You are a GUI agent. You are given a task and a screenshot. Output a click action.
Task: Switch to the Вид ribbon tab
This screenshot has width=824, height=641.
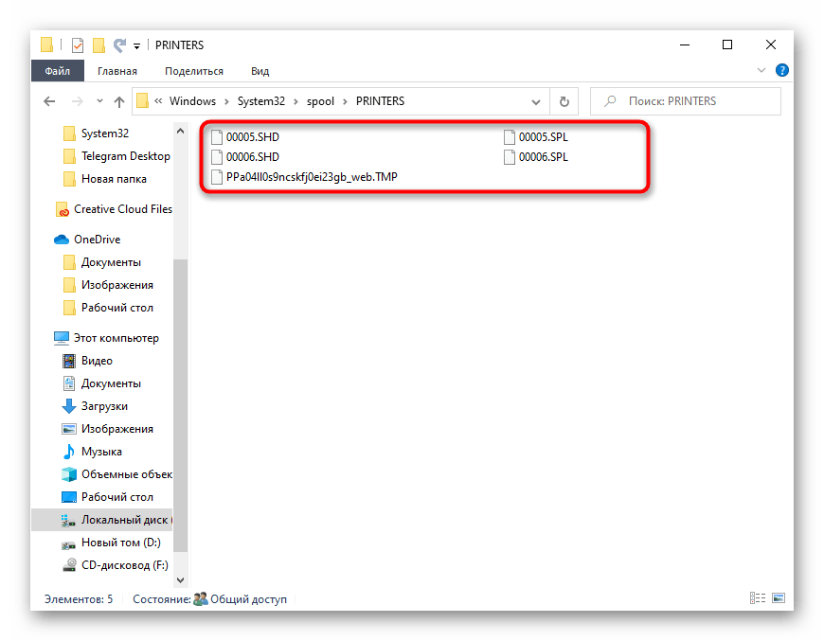coord(260,71)
